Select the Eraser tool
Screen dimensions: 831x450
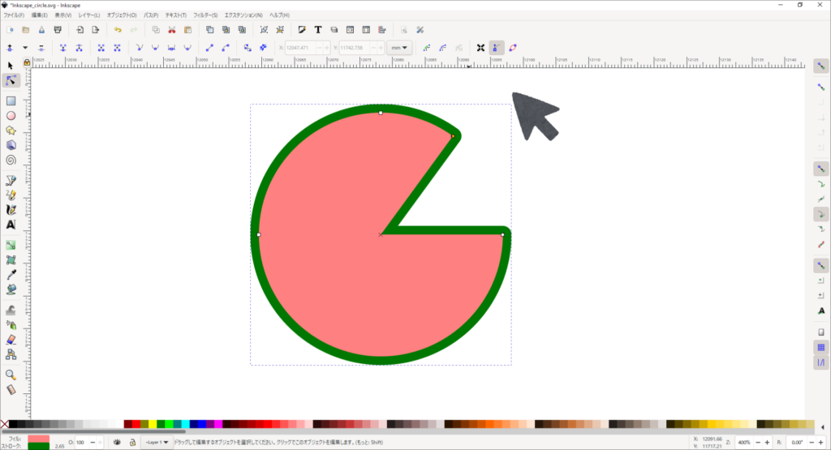[x=11, y=340]
